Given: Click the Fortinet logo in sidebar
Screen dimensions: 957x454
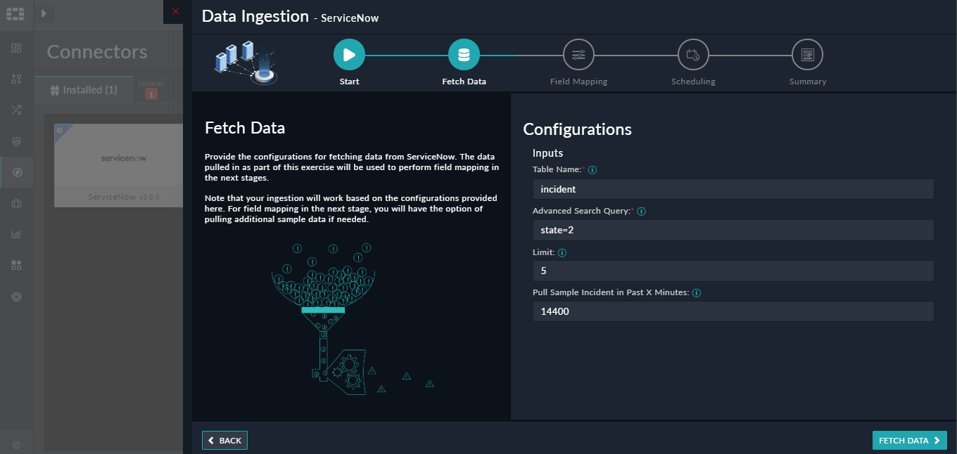Looking at the screenshot, I should (x=16, y=13).
